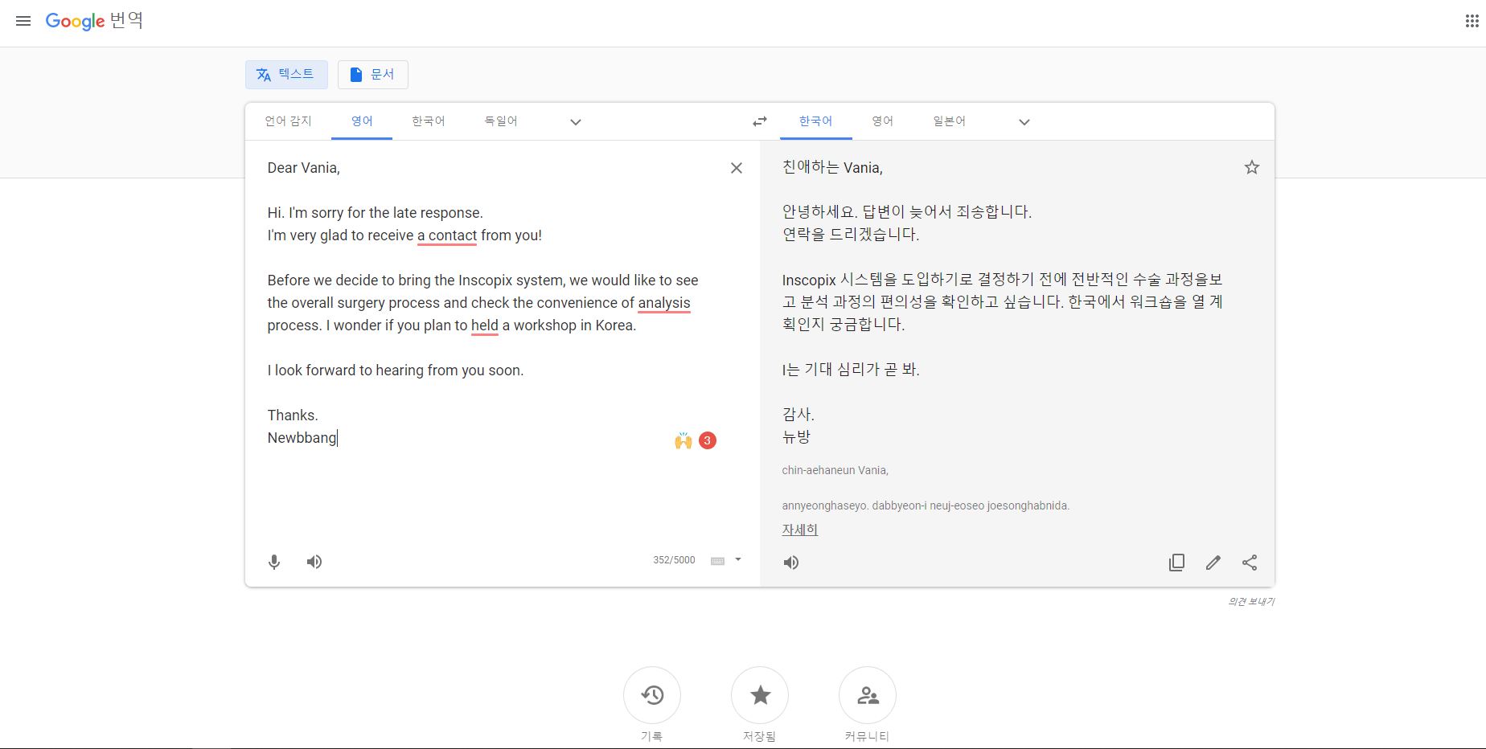Click the raised-hands emoji extension icon
This screenshot has height=749, width=1486.
683,440
